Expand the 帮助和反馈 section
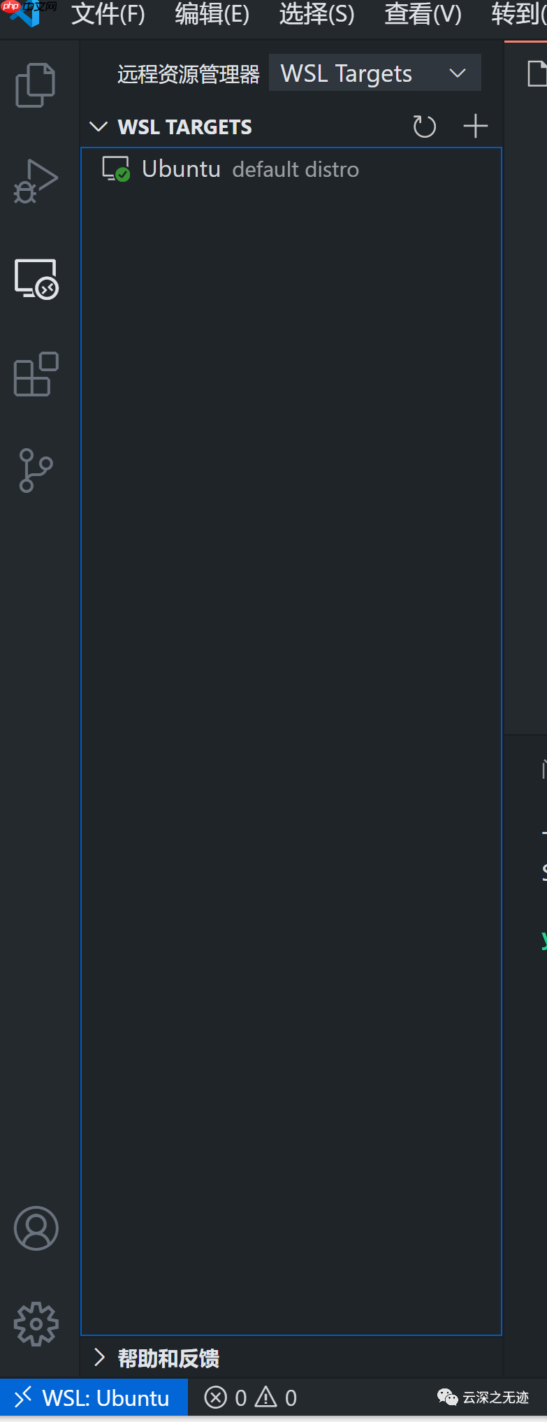The image size is (547, 1422). point(156,1358)
